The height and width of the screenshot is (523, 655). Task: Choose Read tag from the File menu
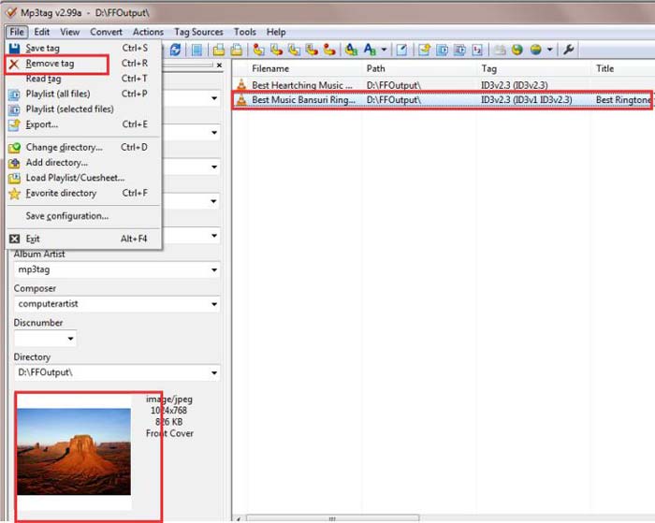pyautogui.click(x=83, y=79)
